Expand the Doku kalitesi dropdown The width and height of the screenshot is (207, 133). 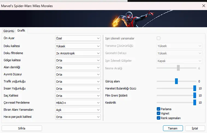point(78,46)
